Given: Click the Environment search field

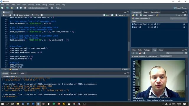Looking at the screenshot, I should (178, 19).
